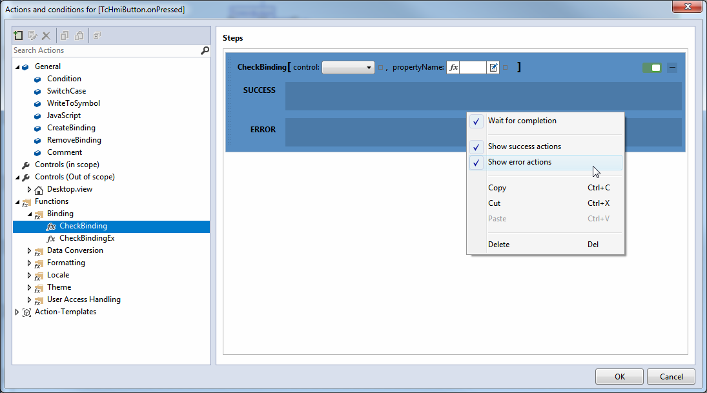
Task: Open the propertyName edit binding icon
Action: pos(493,68)
